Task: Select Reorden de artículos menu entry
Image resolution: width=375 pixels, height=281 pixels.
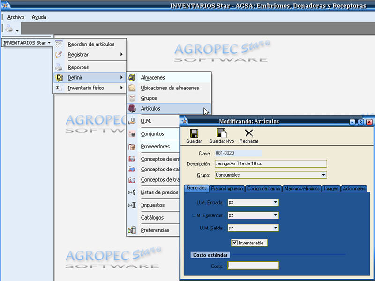Action: click(90, 44)
